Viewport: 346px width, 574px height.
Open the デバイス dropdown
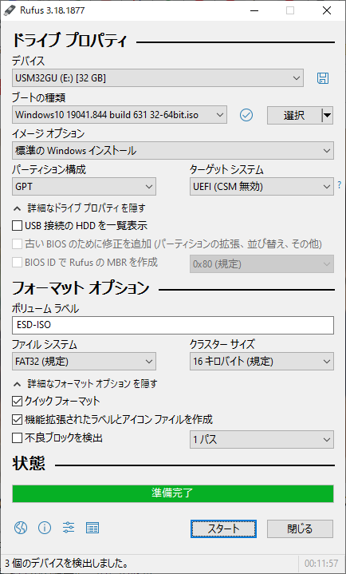(158, 78)
